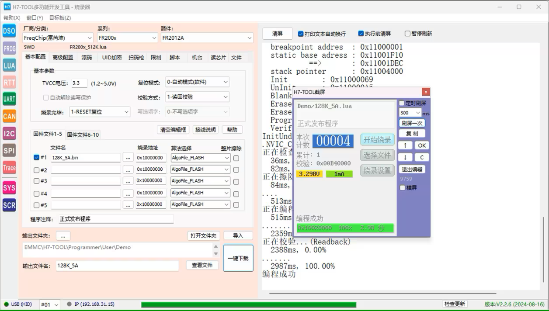Open the 厂商/分类 FreqChip dropdown
This screenshot has height=311, width=549.
(58, 38)
